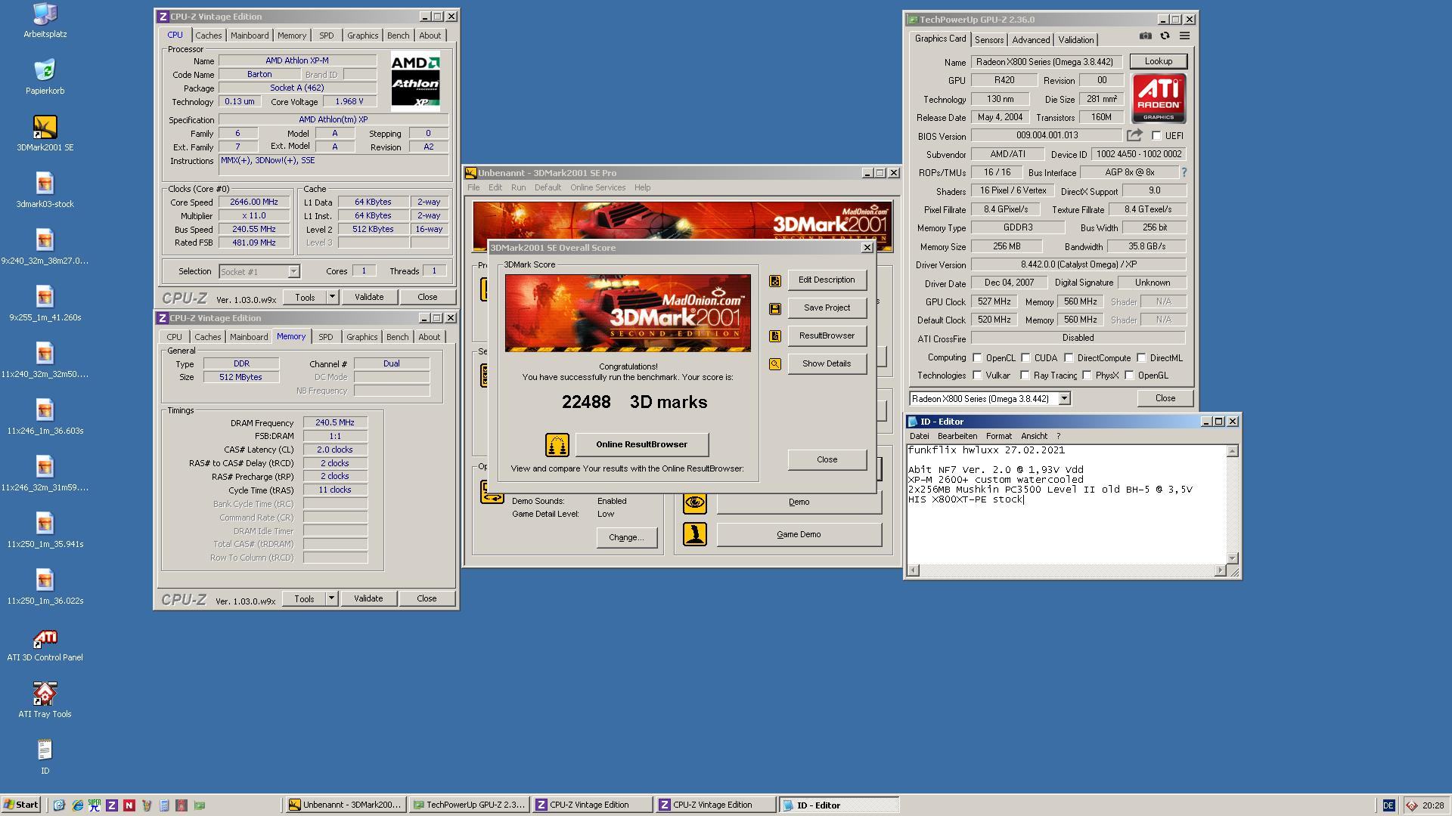
Task: Click the Online ResultBrowser button
Action: point(641,444)
